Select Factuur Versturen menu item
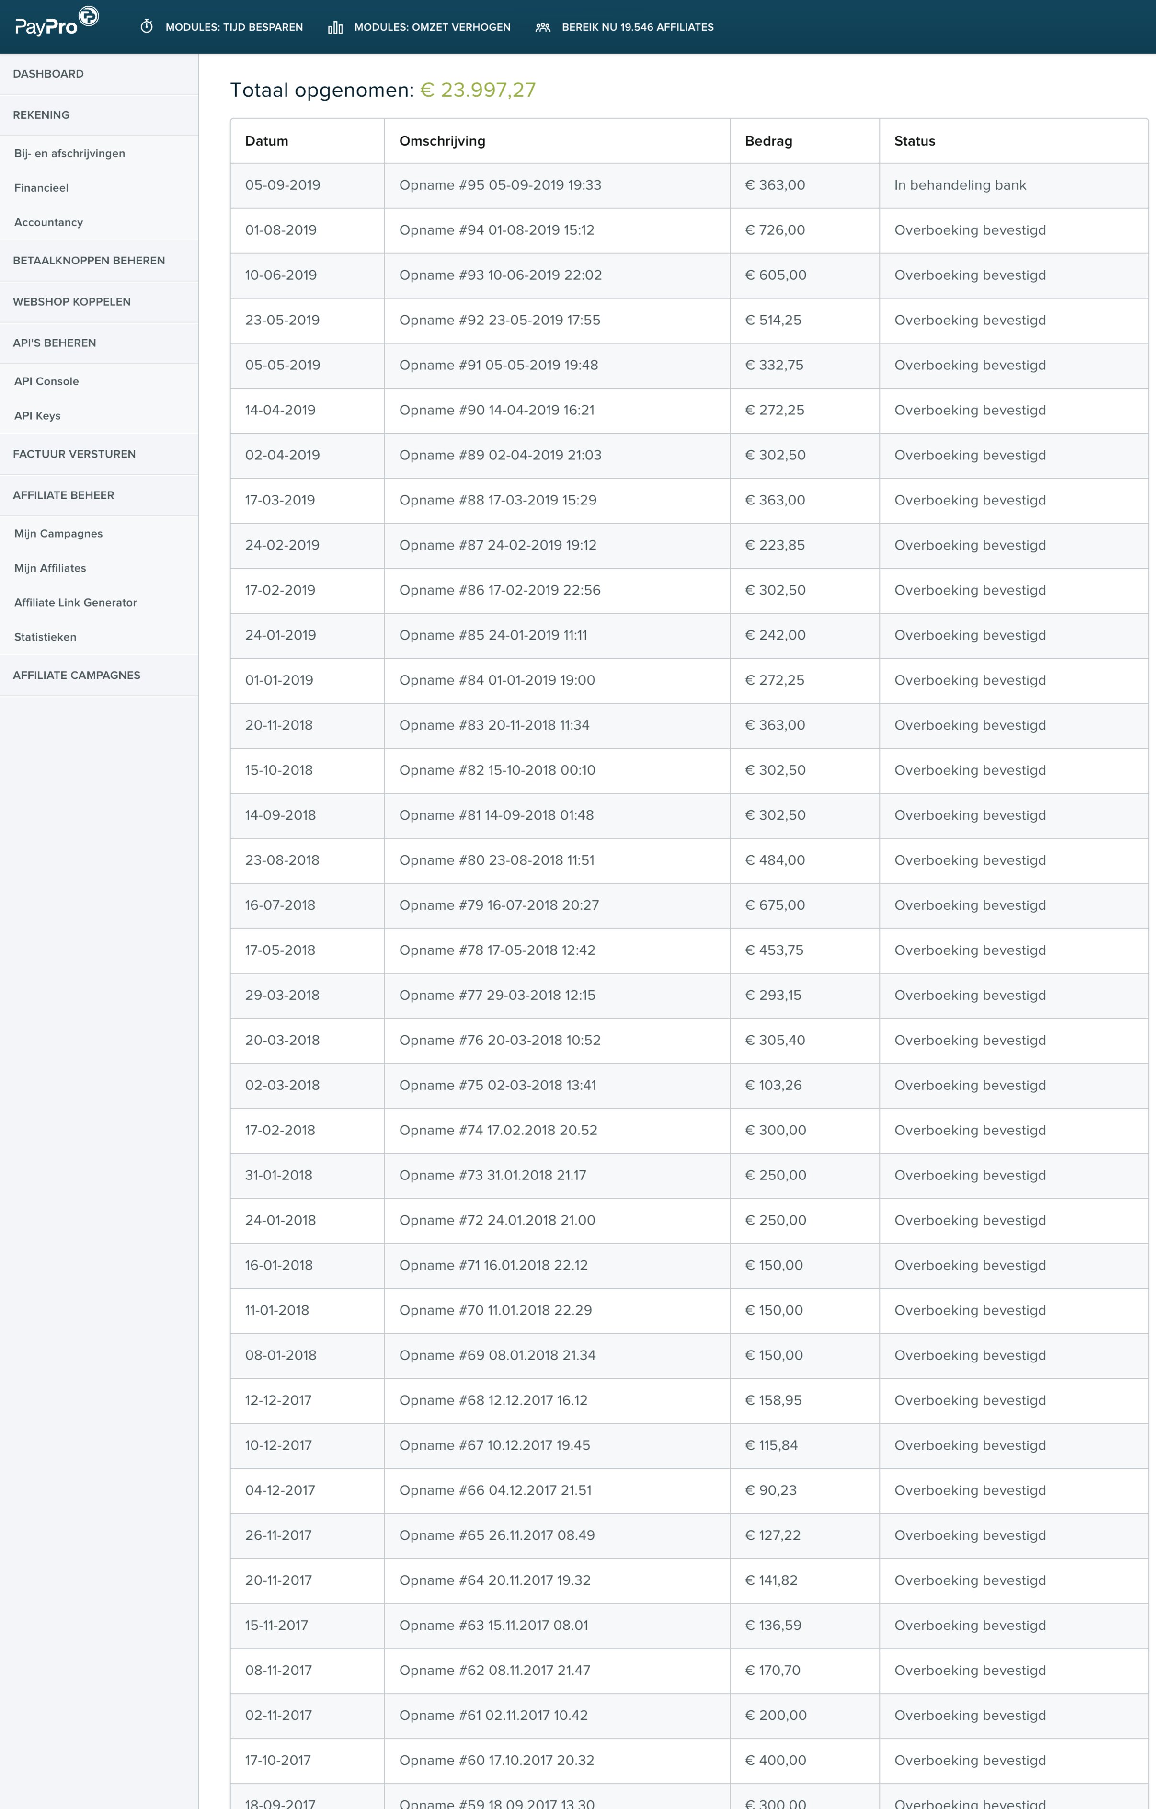Image resolution: width=1156 pixels, height=1809 pixels. 99,455
